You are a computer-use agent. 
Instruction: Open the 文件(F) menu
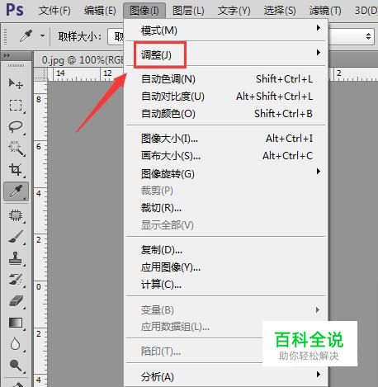(54, 11)
